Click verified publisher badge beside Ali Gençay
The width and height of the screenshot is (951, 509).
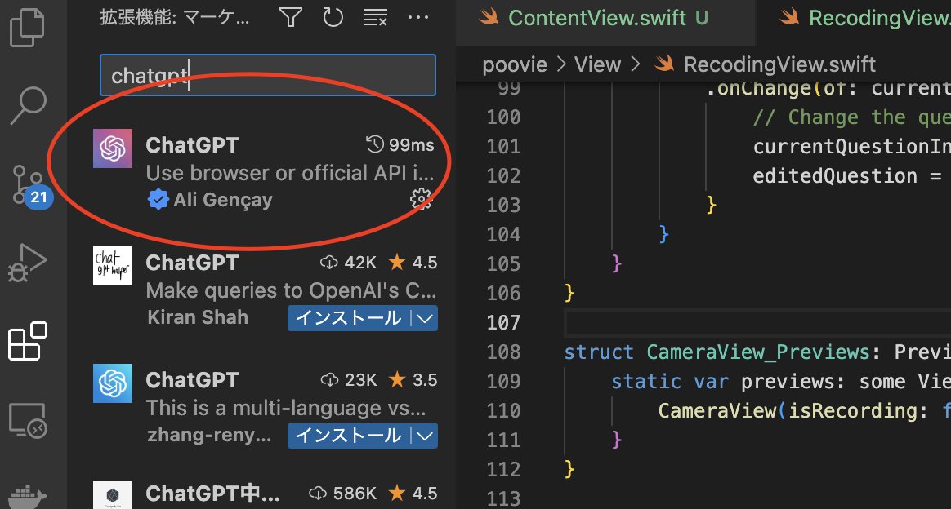pyautogui.click(x=158, y=199)
